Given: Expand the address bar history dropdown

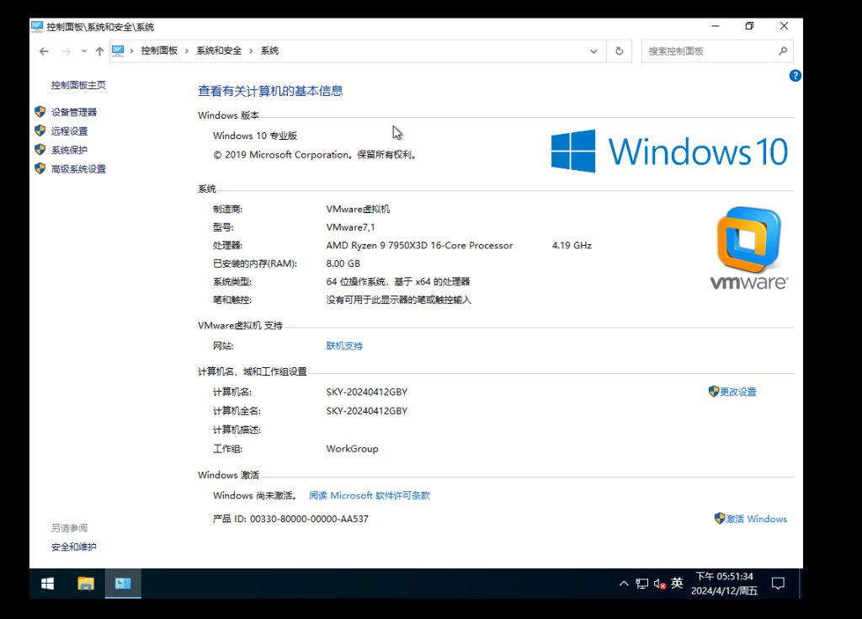Looking at the screenshot, I should pyautogui.click(x=594, y=51).
